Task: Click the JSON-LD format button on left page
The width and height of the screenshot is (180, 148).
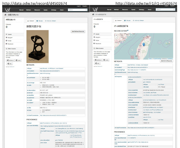Action: (x=10, y=60)
